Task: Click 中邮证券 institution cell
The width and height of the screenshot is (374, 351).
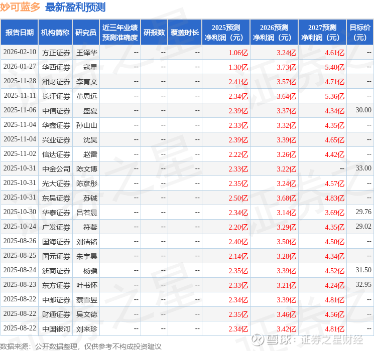Action: pyautogui.click(x=56, y=300)
